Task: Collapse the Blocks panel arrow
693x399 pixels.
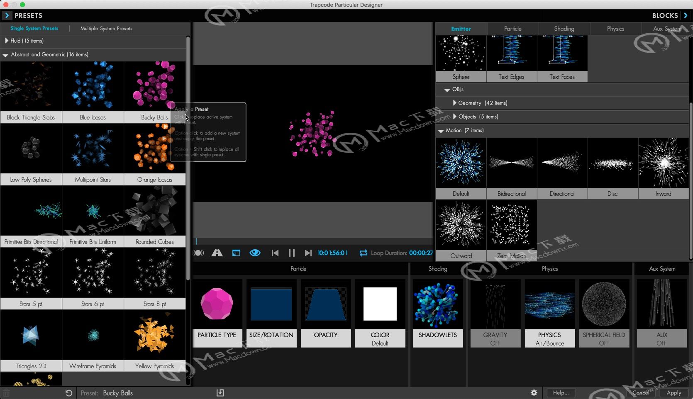Action: (x=686, y=15)
